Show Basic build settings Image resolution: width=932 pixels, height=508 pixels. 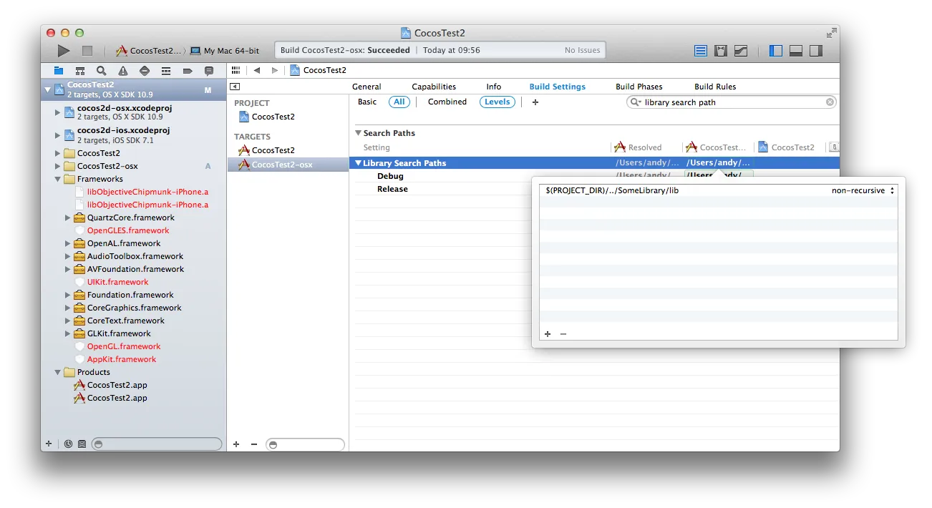(367, 102)
